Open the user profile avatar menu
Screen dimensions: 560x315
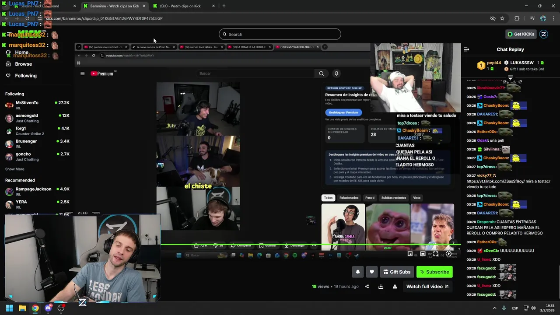pyautogui.click(x=544, y=34)
